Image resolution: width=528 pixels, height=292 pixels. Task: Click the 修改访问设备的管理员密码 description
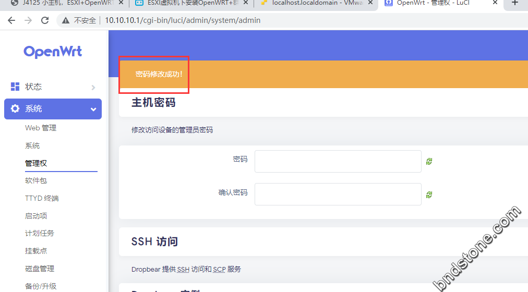click(172, 130)
